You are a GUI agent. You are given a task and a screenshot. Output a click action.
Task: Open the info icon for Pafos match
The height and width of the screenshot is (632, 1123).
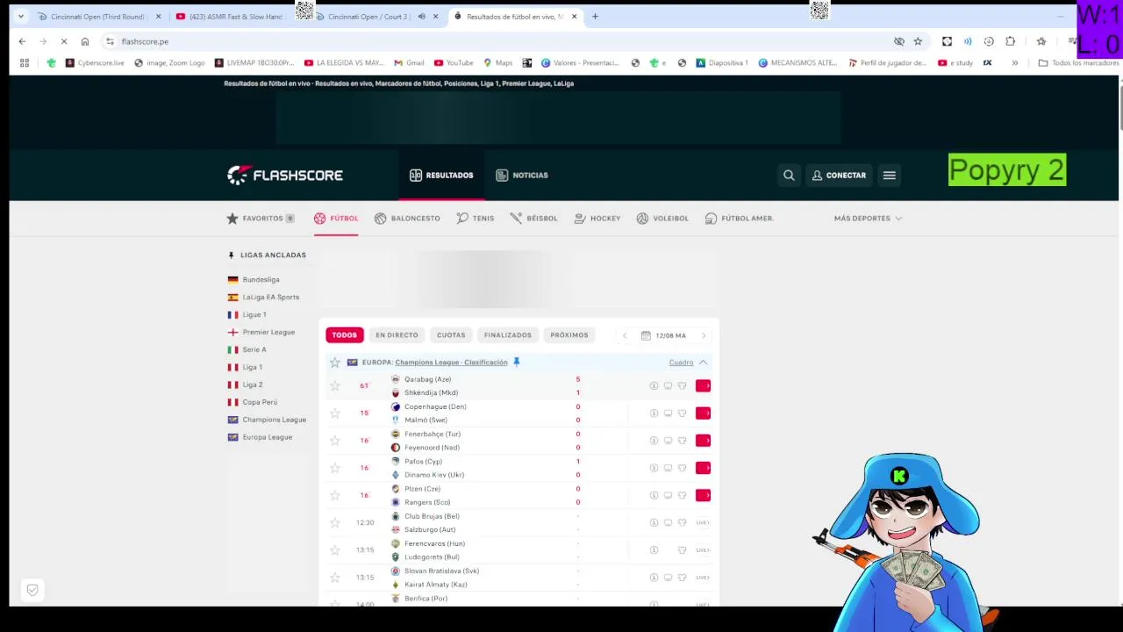[x=654, y=468]
